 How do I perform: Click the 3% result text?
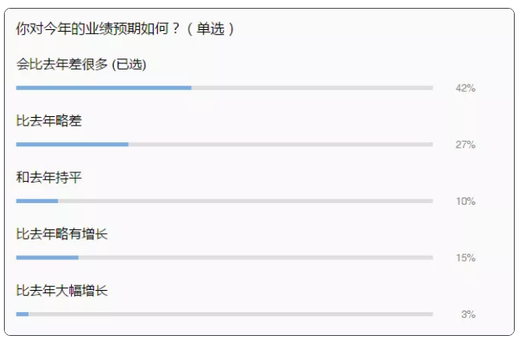tap(468, 315)
